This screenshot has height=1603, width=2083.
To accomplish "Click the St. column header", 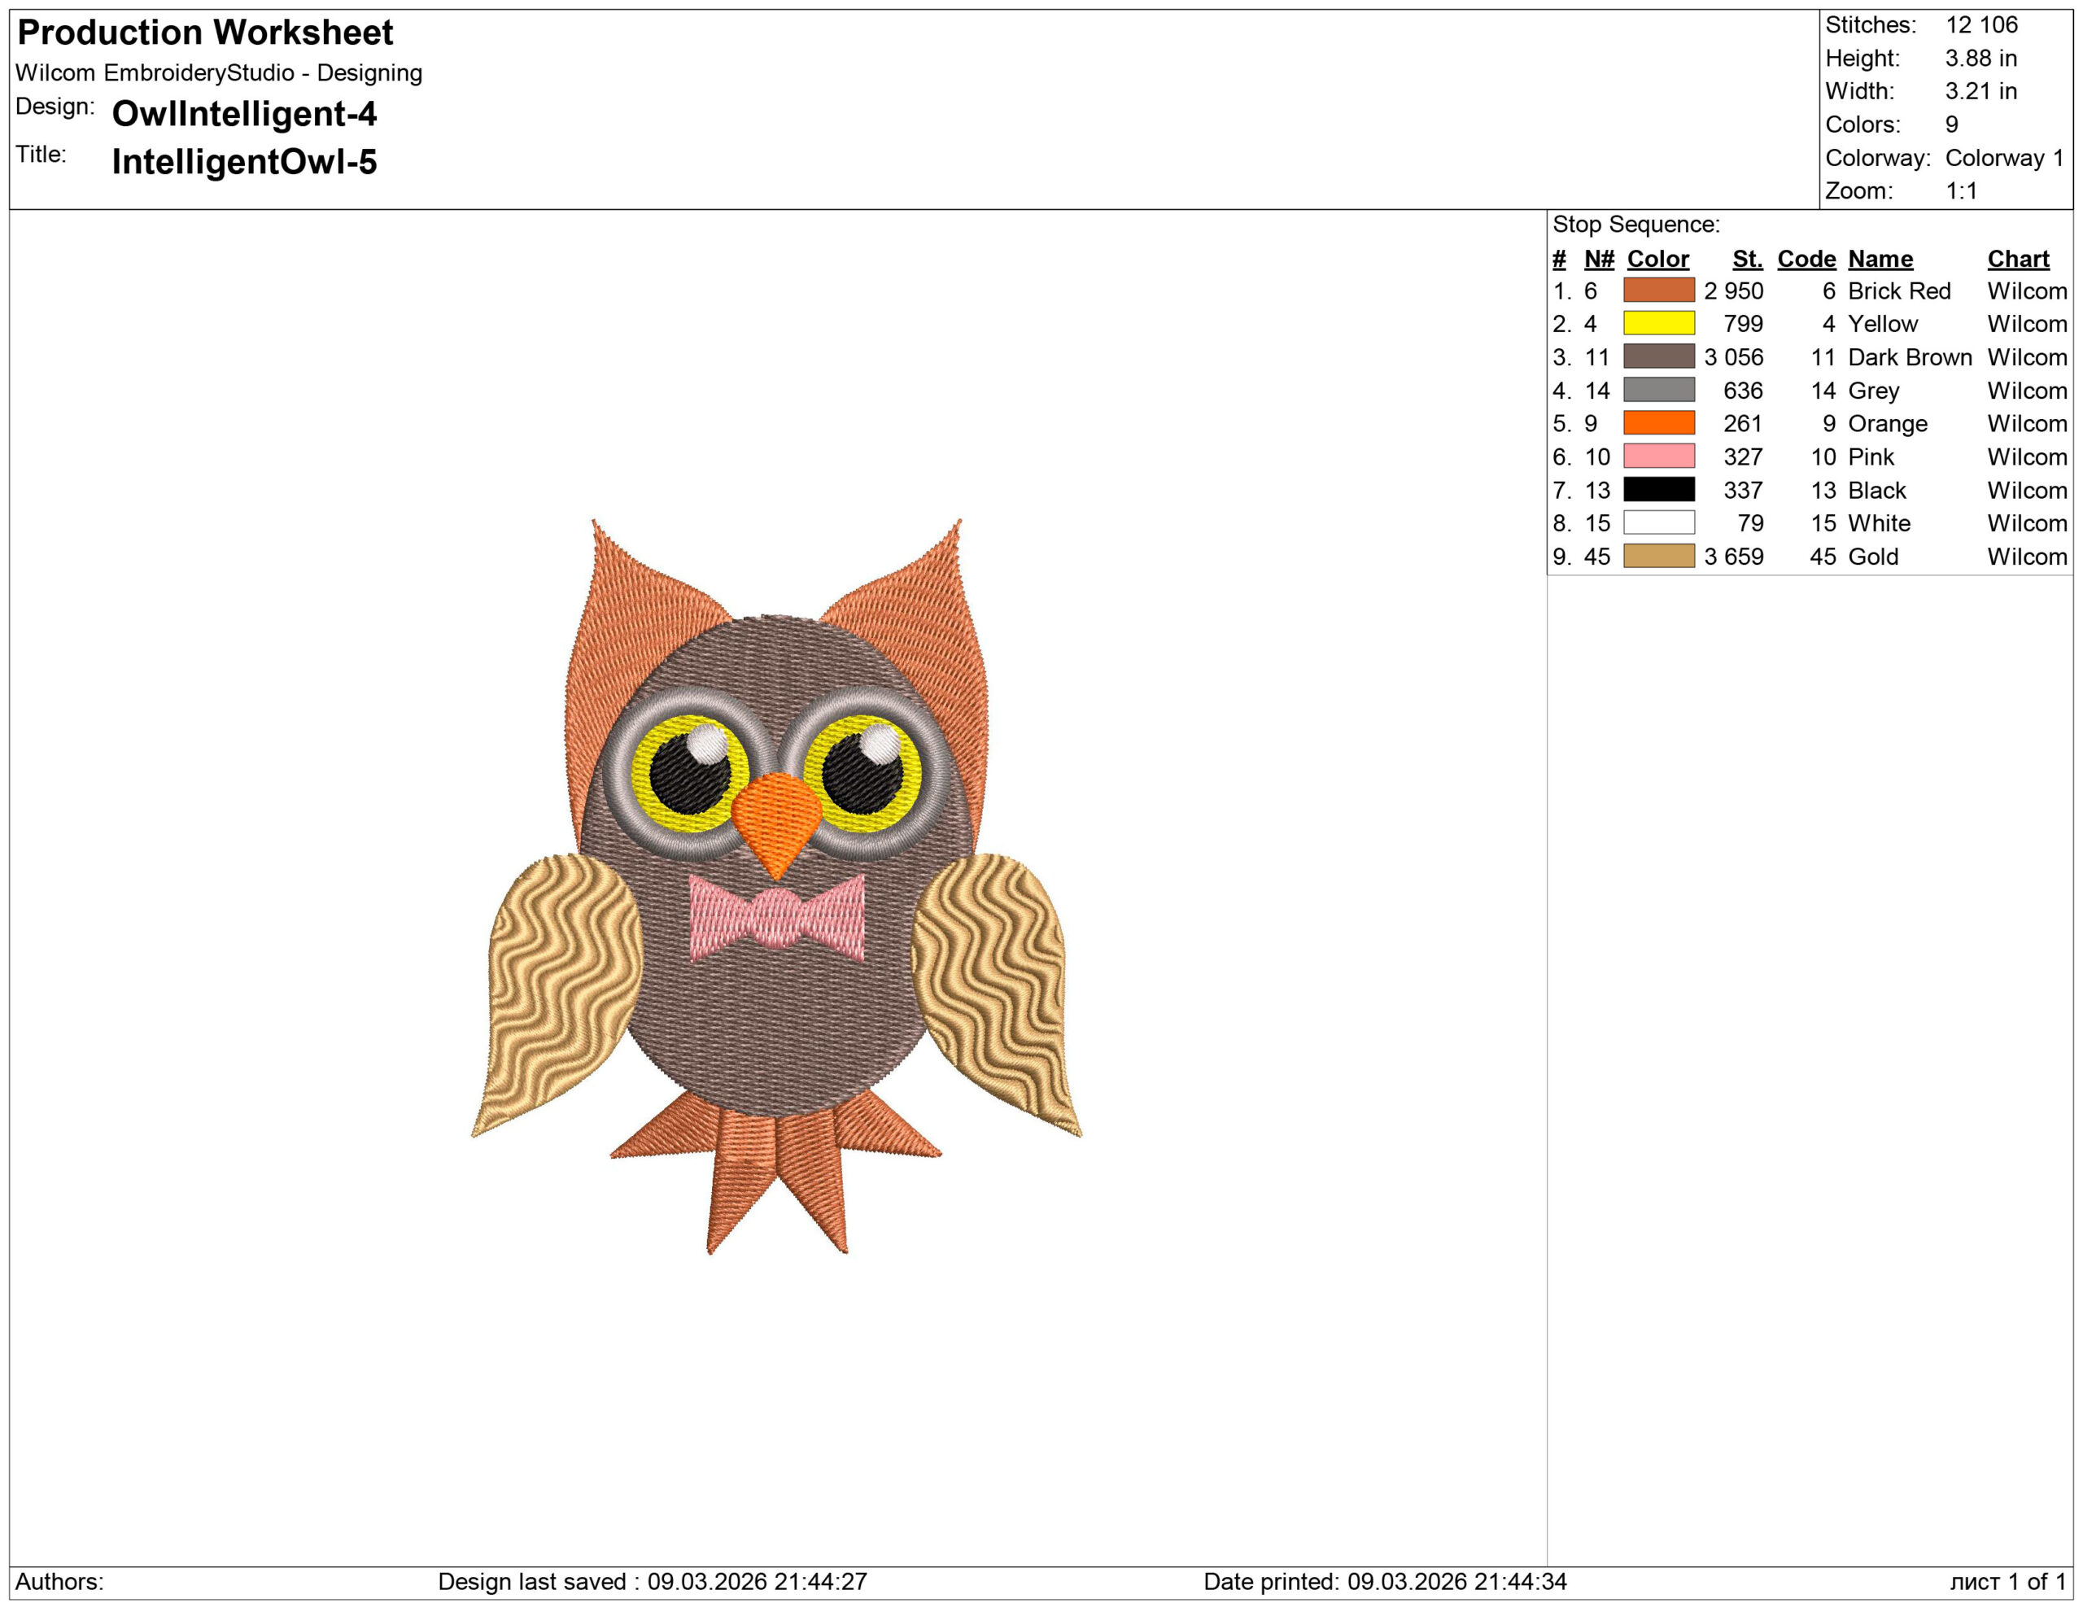I will point(1747,259).
